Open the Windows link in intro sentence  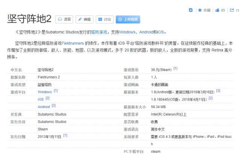[x=127, y=32]
